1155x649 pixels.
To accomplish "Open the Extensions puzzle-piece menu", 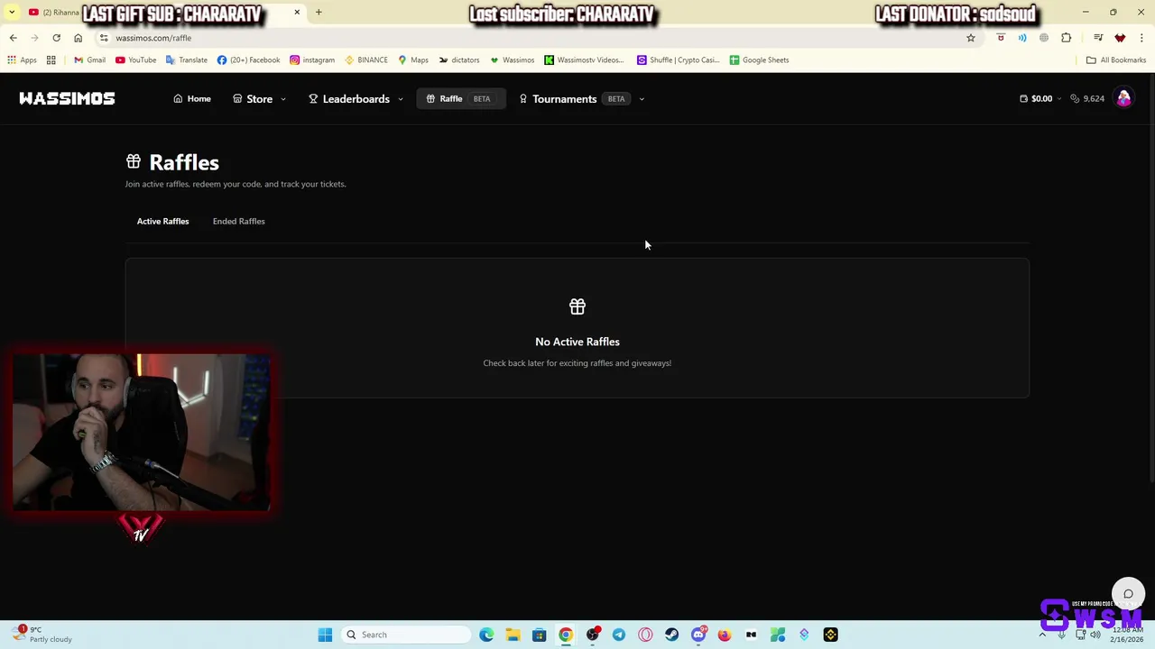I will (x=1067, y=38).
